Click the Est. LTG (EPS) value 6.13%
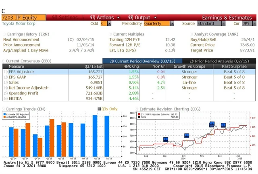 [170, 50]
